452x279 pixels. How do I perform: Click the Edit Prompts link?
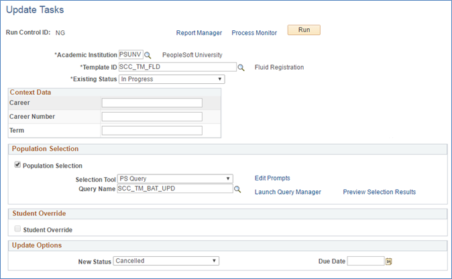[272, 178]
